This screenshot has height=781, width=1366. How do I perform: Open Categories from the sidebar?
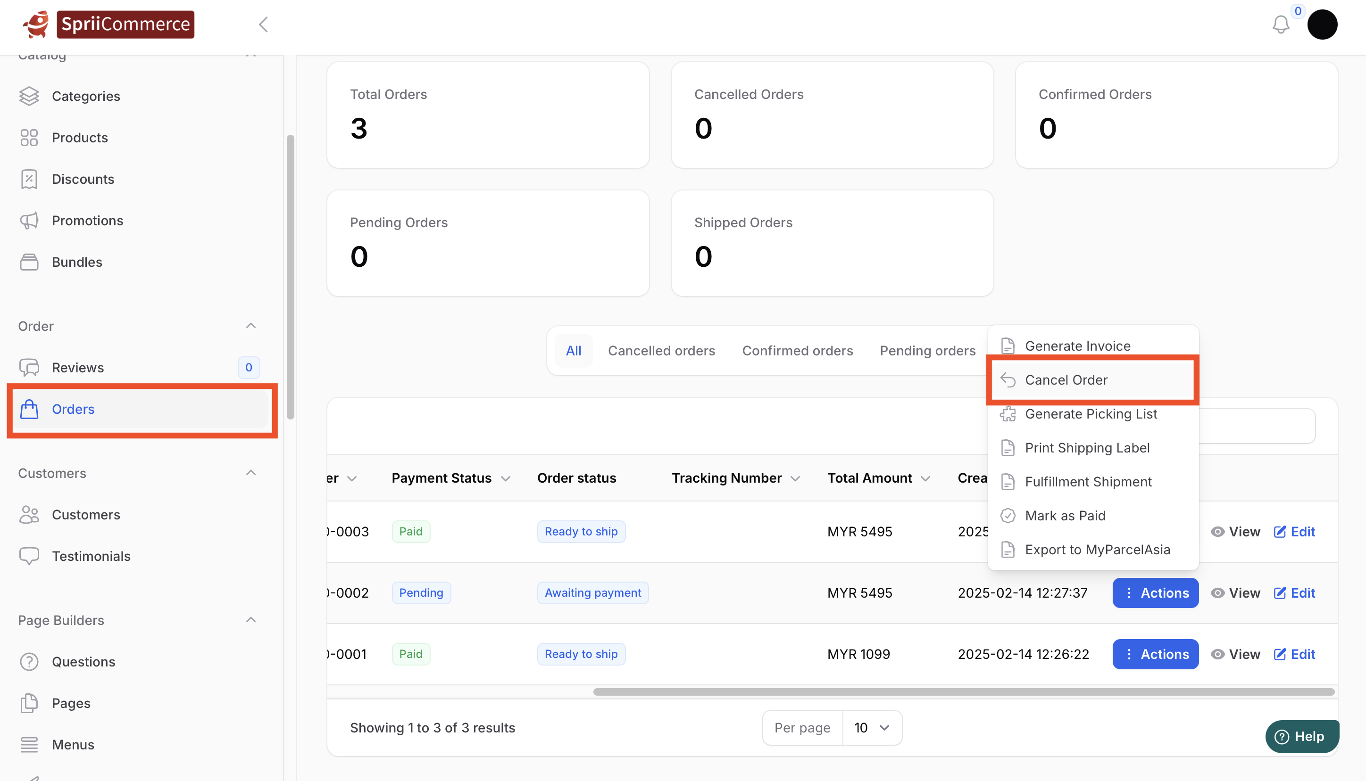coord(85,96)
